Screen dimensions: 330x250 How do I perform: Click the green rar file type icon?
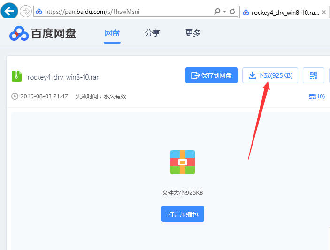[16, 76]
